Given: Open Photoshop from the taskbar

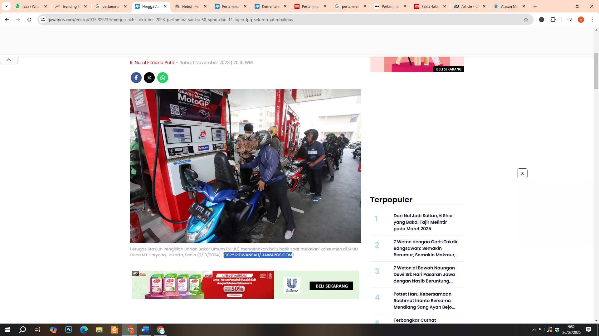Looking at the screenshot, I should (x=69, y=330).
